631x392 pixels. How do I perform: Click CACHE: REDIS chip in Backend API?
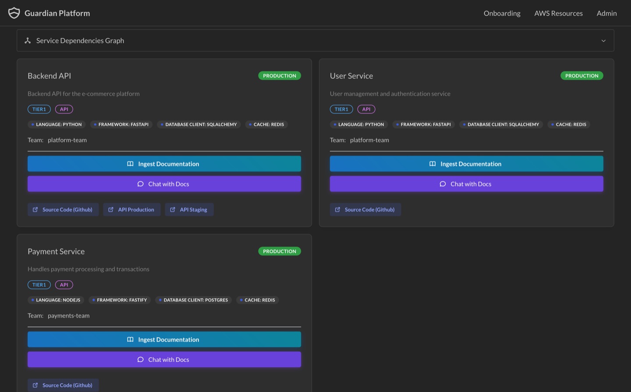tap(266, 124)
